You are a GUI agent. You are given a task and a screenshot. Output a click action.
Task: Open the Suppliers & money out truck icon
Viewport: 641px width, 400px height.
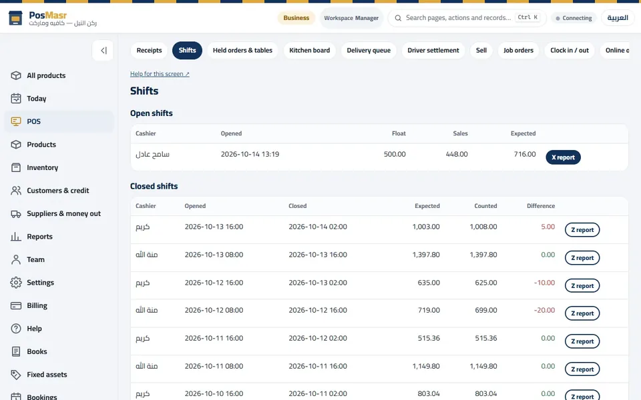(16, 213)
